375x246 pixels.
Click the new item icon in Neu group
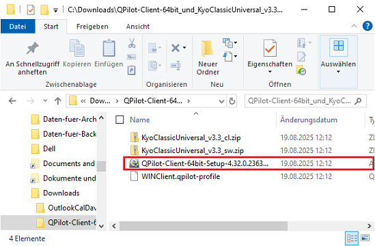227,43
